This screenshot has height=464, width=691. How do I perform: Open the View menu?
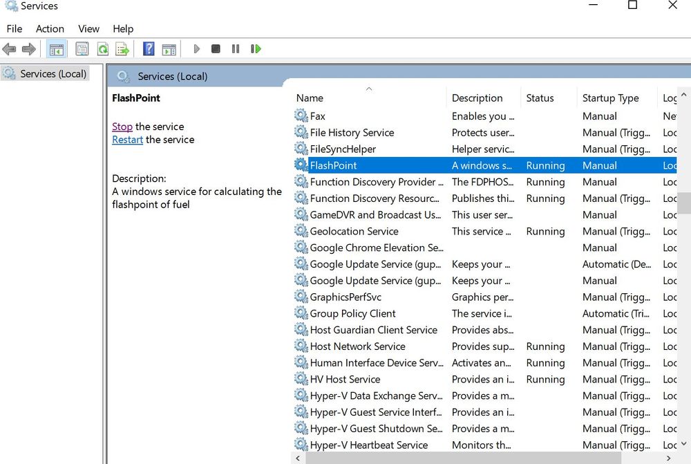88,29
